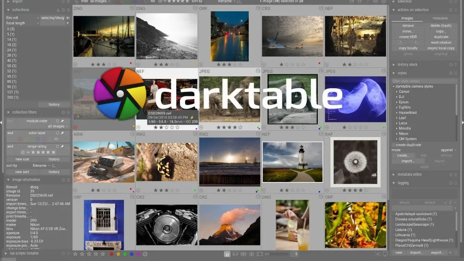464x261 pixels.
Task: Switch to the zoomable lighttable view icon
Action: pos(235,254)
